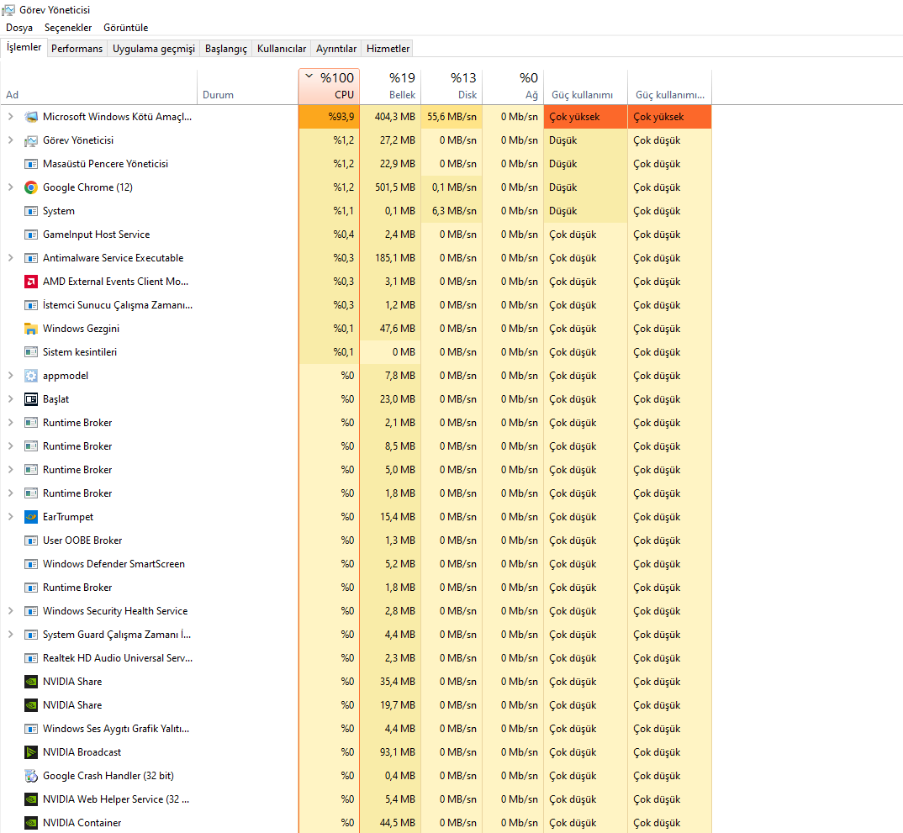Click the Windows Ses Aygıtı Grafik icon
Viewport: 903px width, 833px height.
point(31,729)
